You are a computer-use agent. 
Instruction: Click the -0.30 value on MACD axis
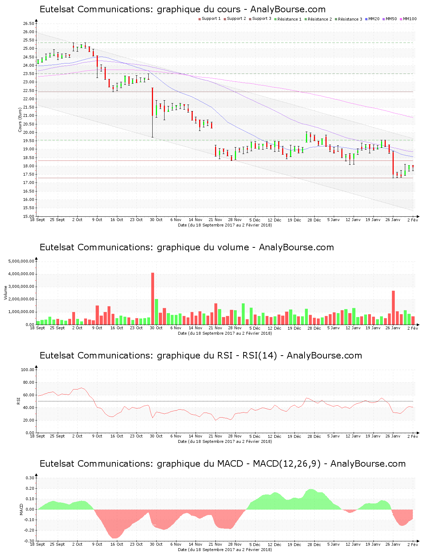[29, 541]
